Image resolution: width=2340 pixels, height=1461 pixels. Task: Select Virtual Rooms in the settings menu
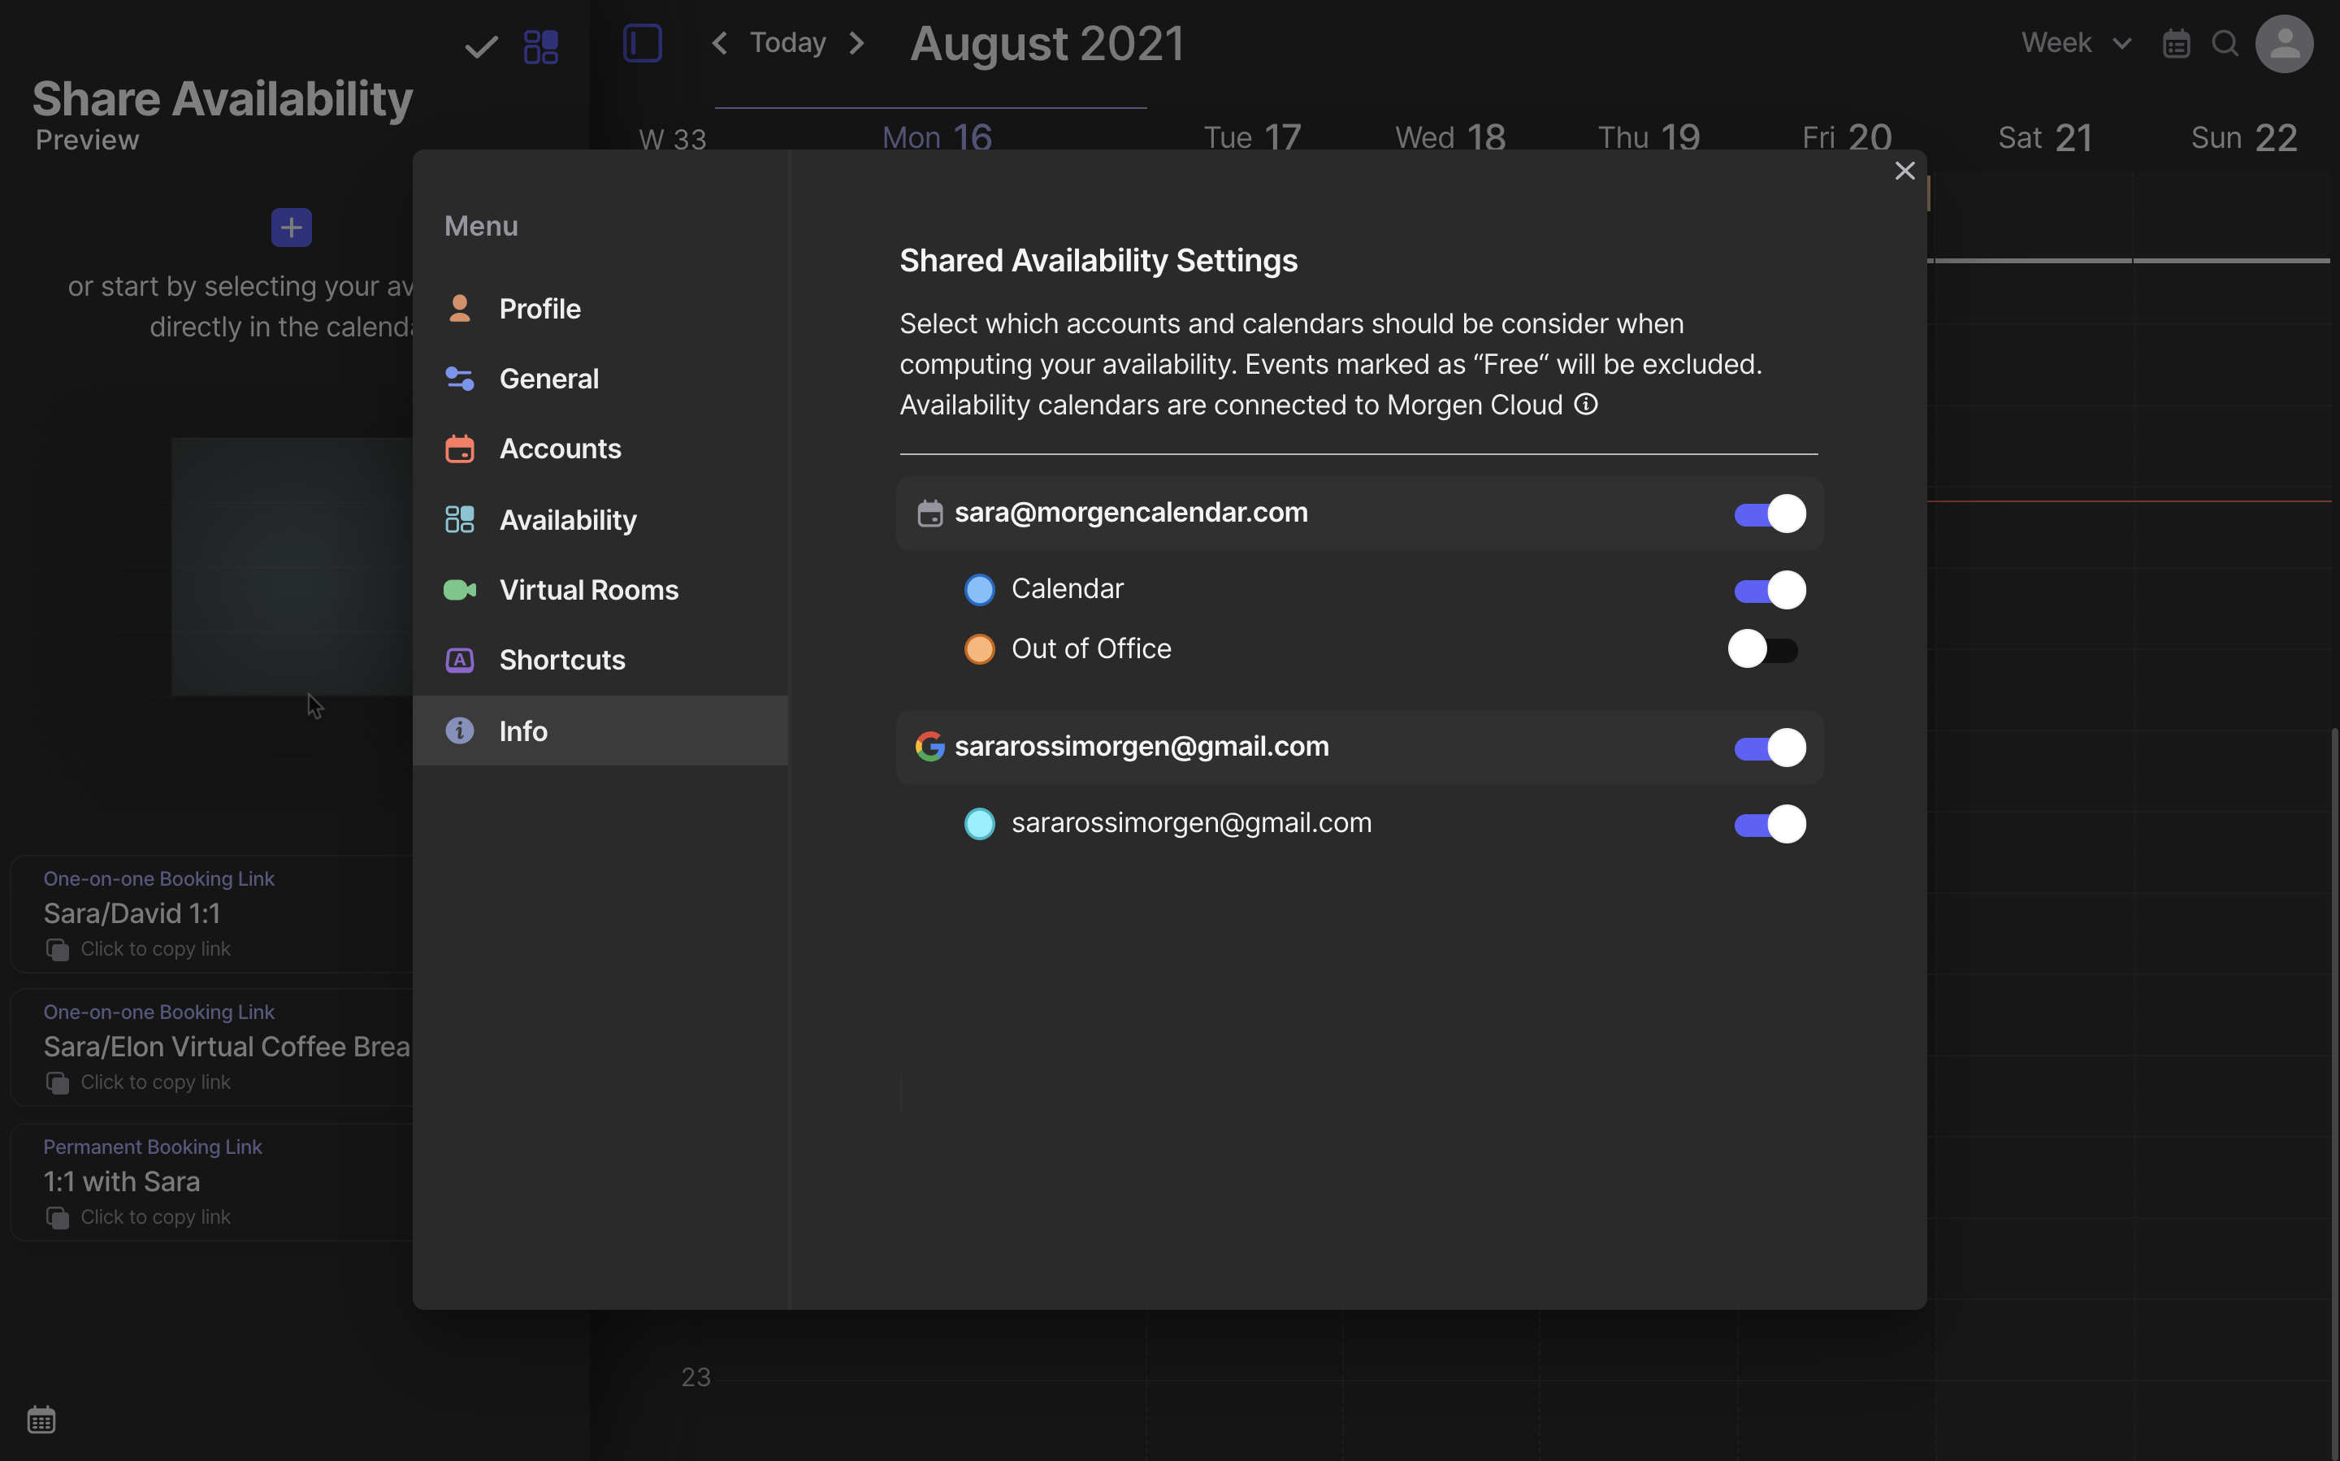pos(588,589)
